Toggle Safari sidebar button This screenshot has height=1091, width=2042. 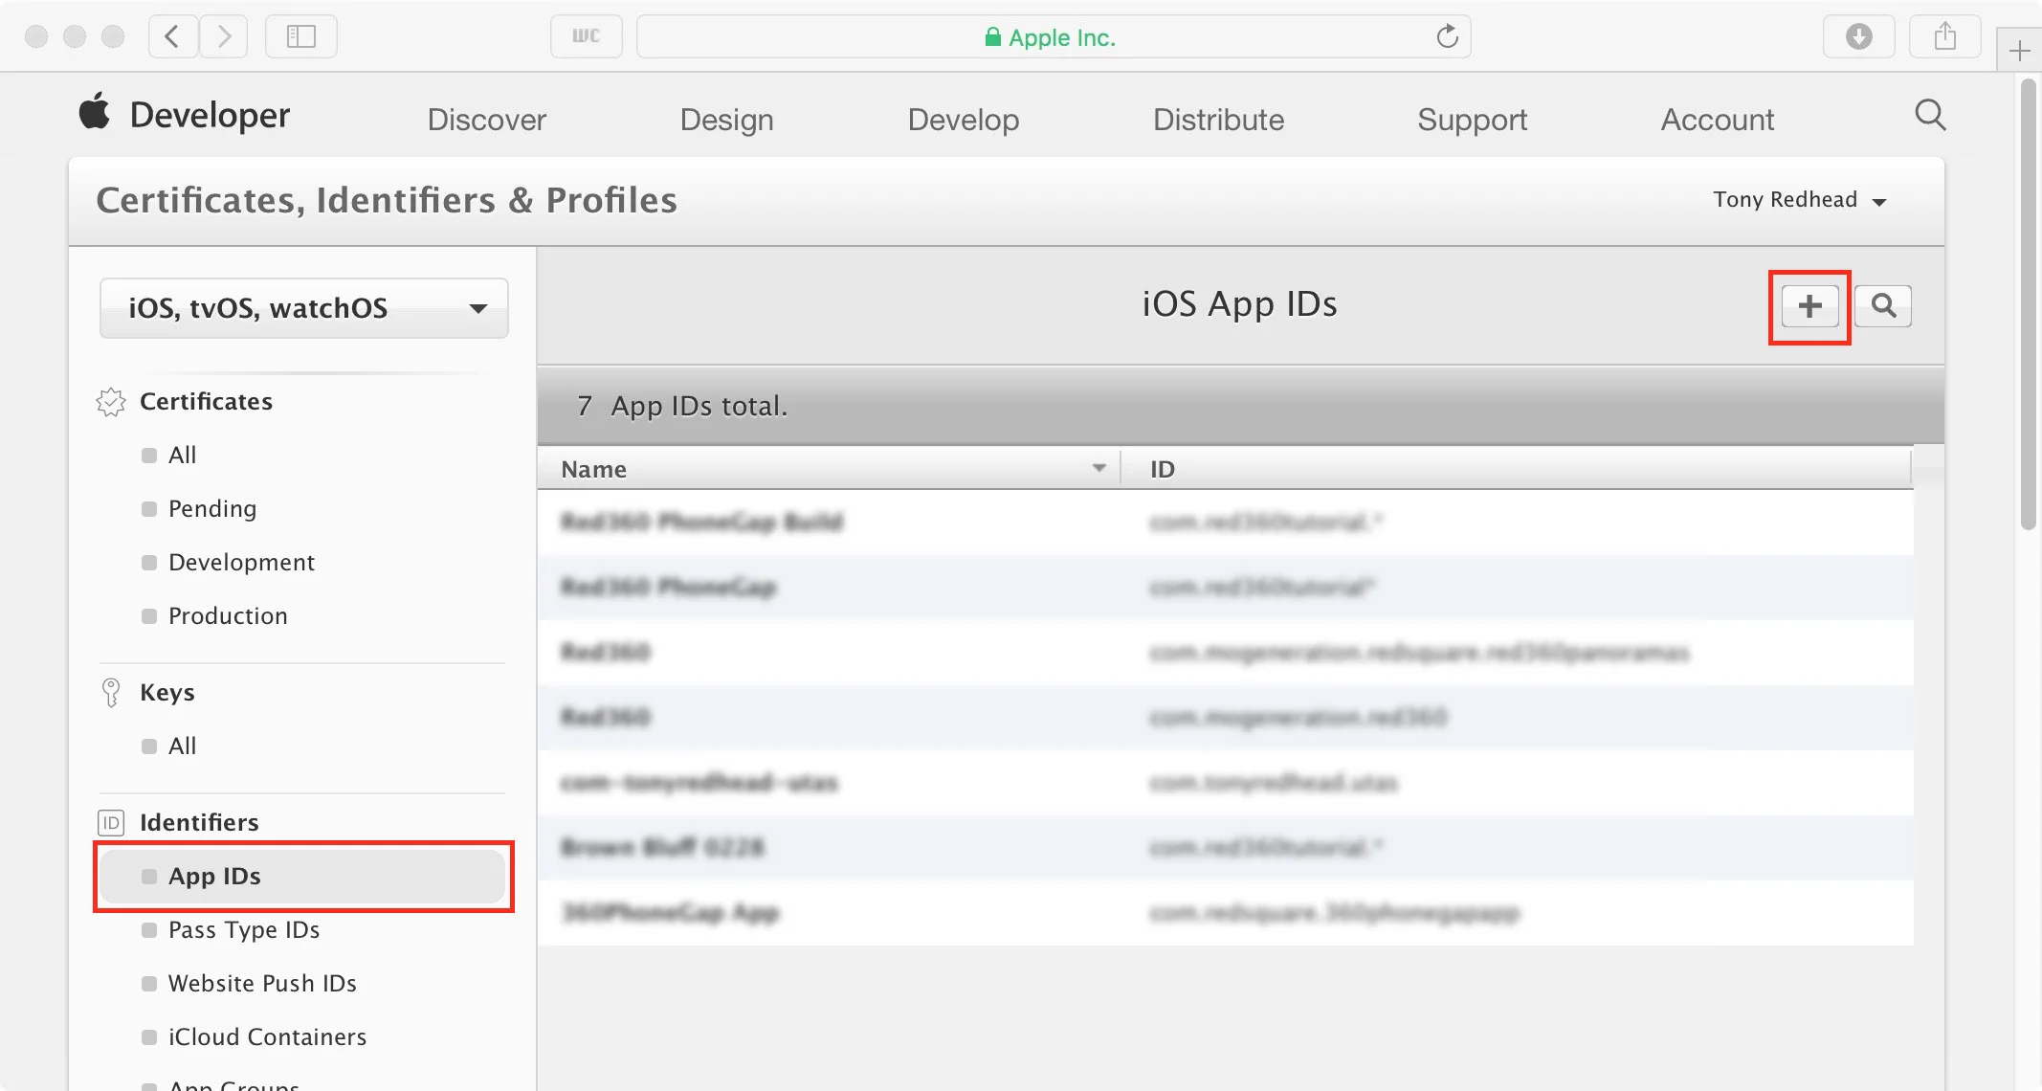300,36
